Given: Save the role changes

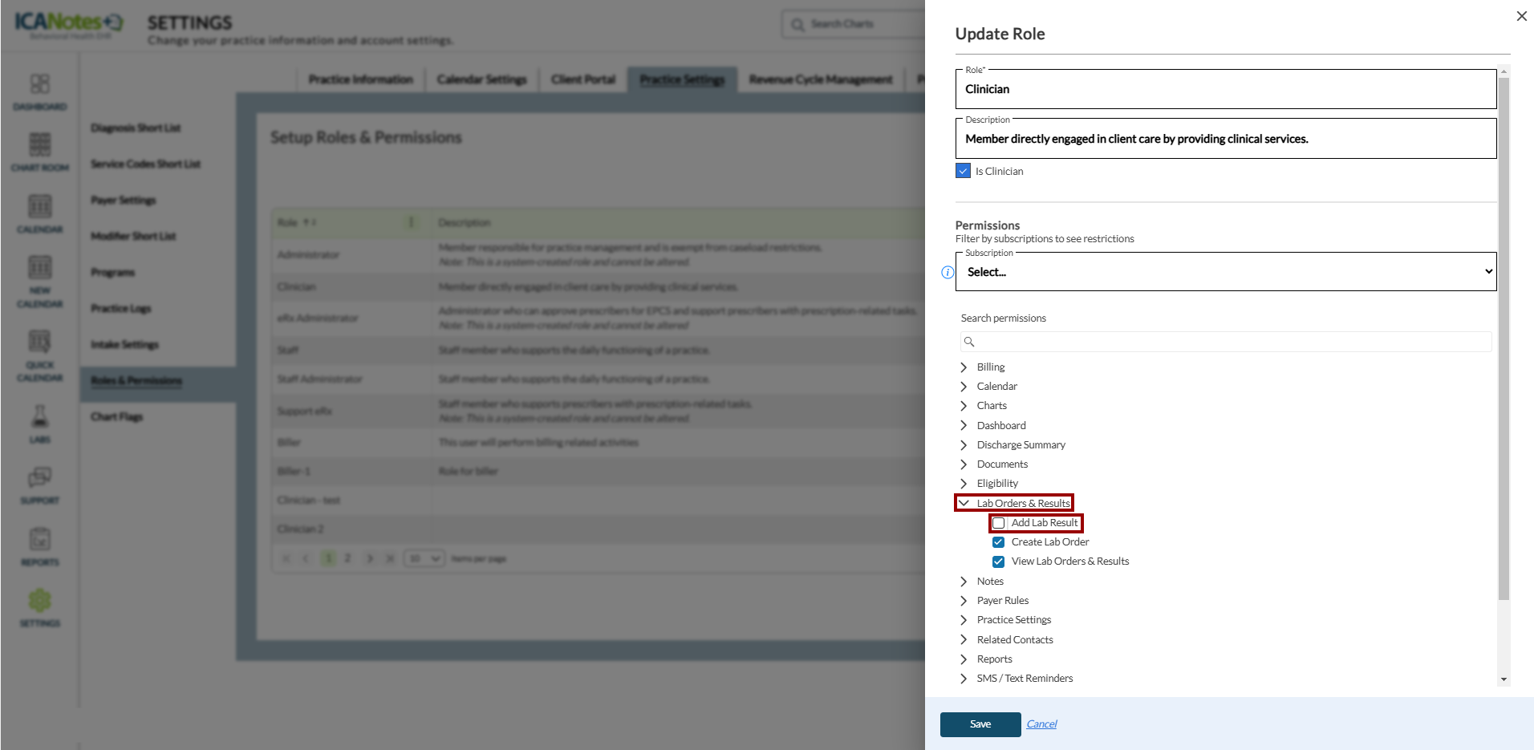Looking at the screenshot, I should click(980, 724).
